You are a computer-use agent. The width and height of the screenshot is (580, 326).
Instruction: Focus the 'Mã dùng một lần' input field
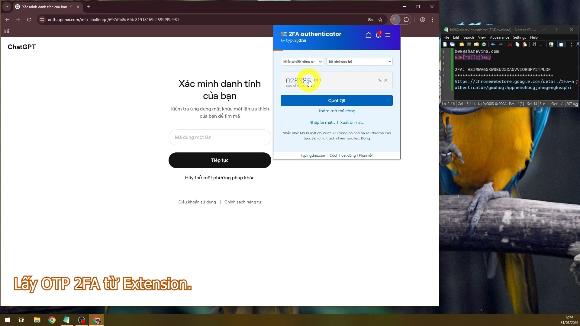(x=220, y=137)
